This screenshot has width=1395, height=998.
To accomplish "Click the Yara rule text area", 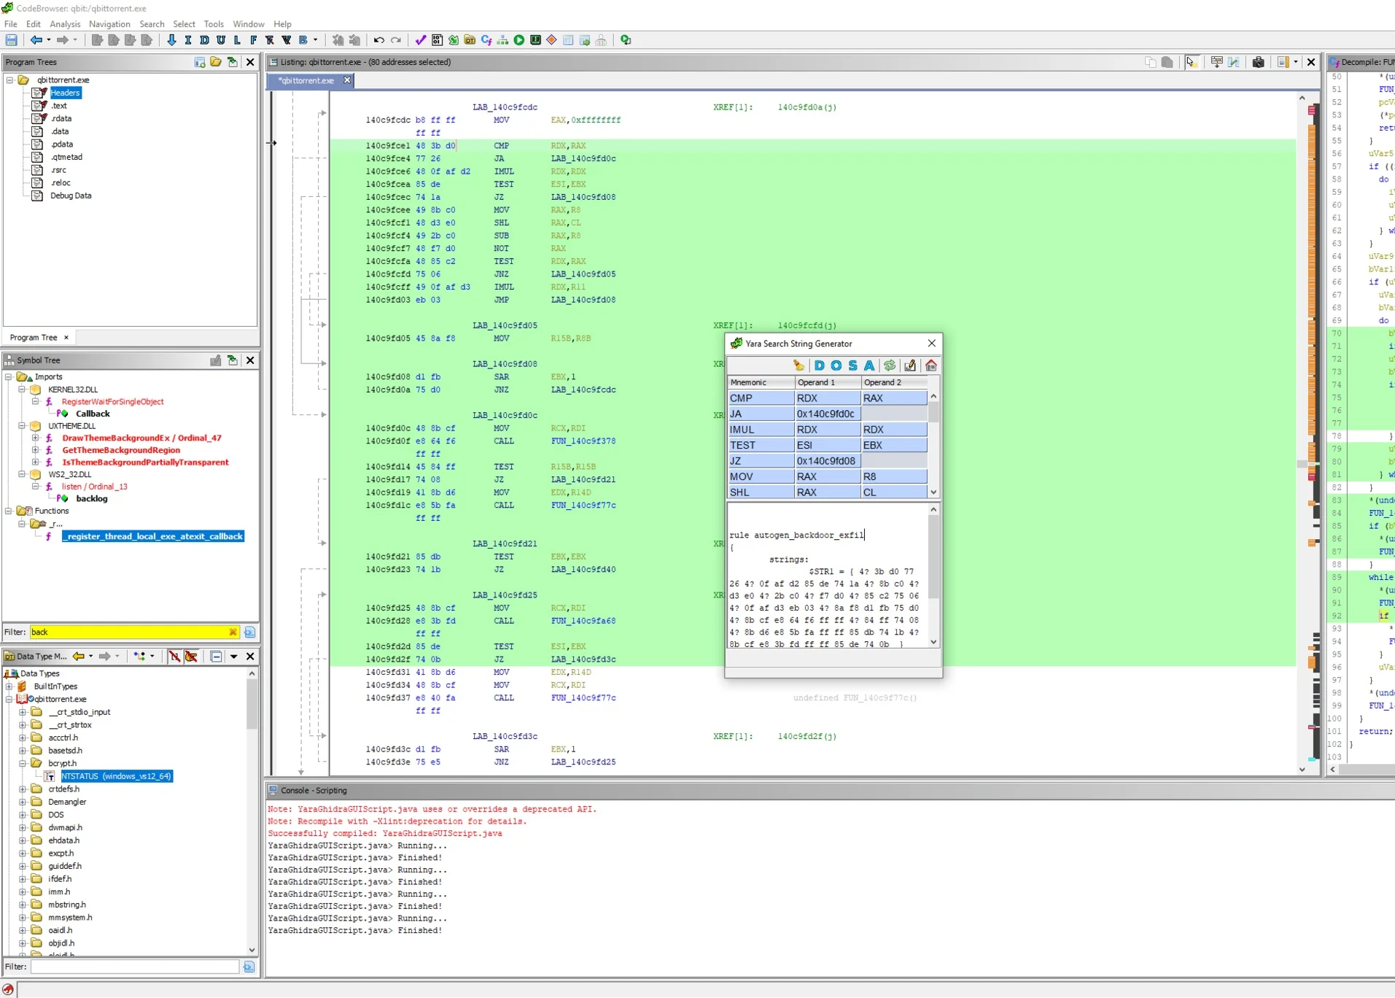I will [828, 576].
